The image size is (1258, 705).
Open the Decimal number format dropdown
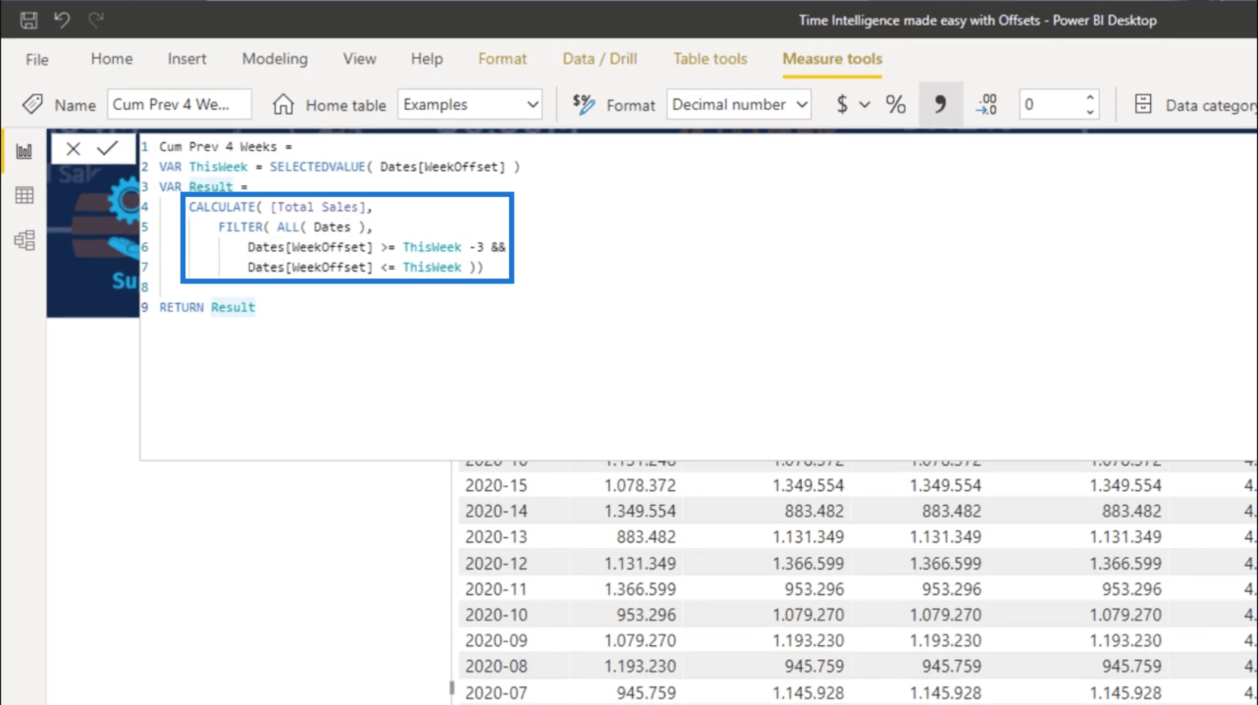[739, 104]
